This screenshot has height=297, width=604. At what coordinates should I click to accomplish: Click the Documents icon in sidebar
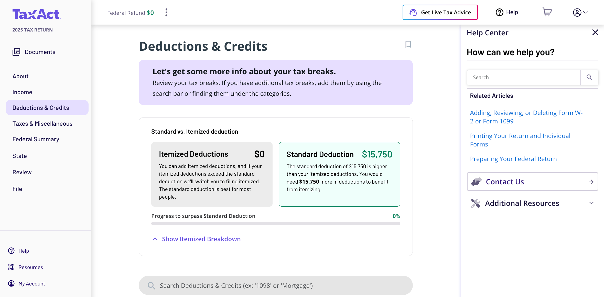click(16, 52)
